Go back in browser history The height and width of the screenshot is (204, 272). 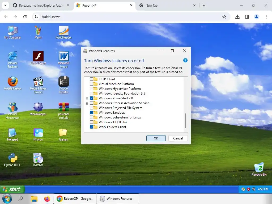pos(6,17)
